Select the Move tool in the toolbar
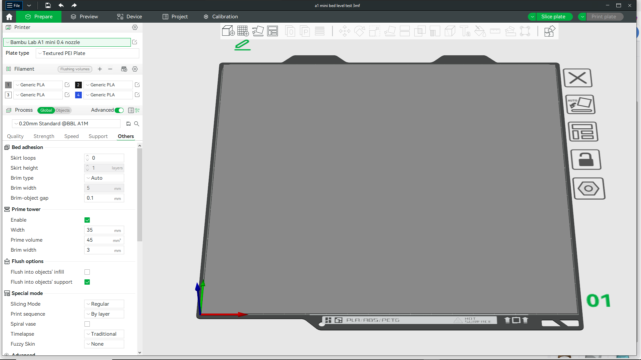This screenshot has height=360, width=641. 344,31
